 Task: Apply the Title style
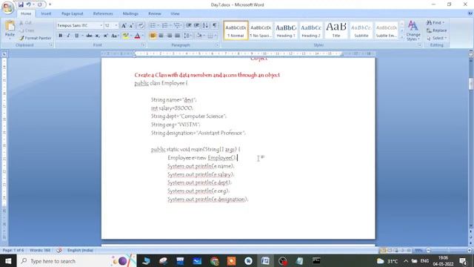(x=336, y=30)
